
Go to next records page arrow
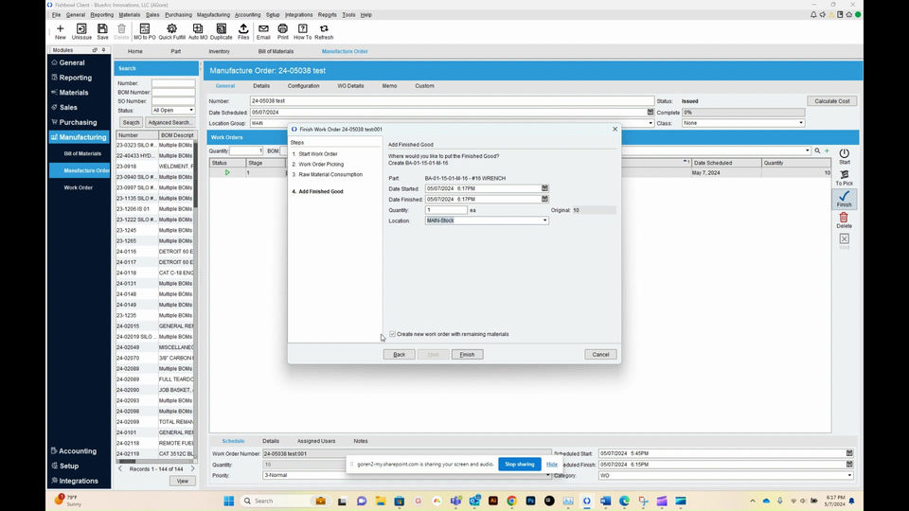tap(192, 468)
